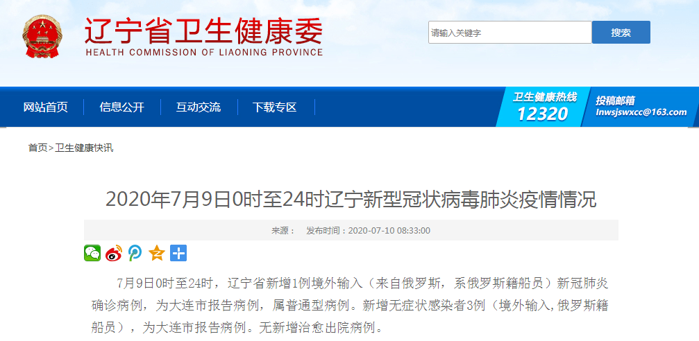699x341 pixels.
Task: Click the 来源： label
Action: [283, 231]
